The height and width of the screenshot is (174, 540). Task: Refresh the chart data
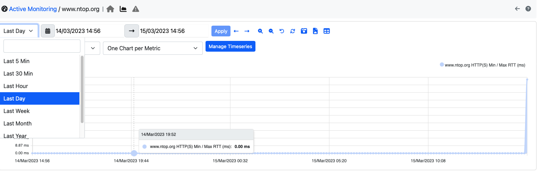tap(293, 31)
